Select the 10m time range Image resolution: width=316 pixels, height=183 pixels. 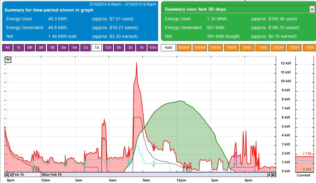click(x=153, y=48)
